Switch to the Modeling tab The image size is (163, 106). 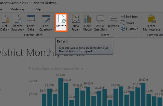[17, 9]
